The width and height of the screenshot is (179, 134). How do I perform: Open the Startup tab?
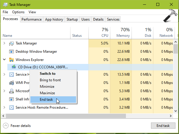click(x=72, y=19)
